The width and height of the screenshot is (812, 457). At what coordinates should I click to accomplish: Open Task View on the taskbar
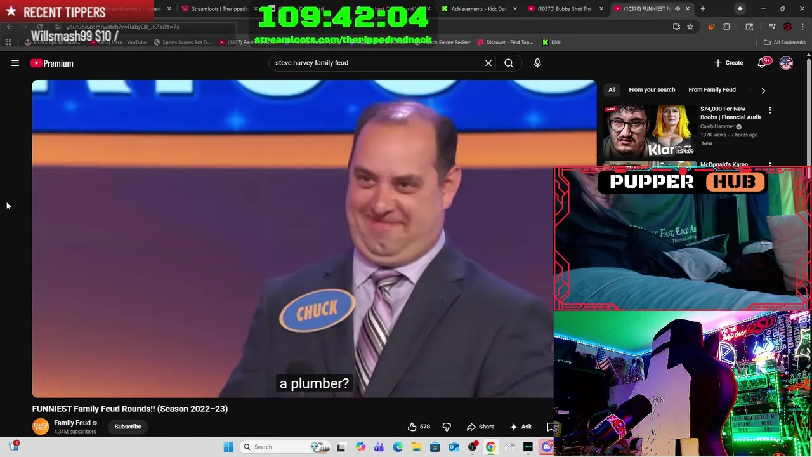coord(341,447)
